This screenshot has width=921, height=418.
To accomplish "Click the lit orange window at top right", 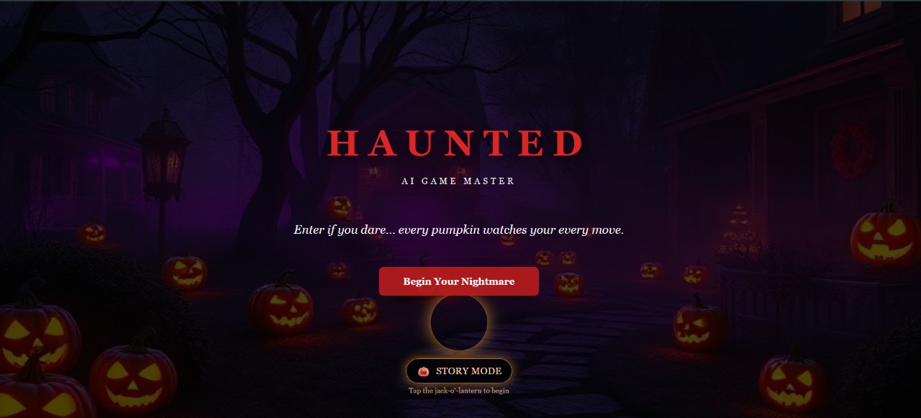I will click(863, 9).
